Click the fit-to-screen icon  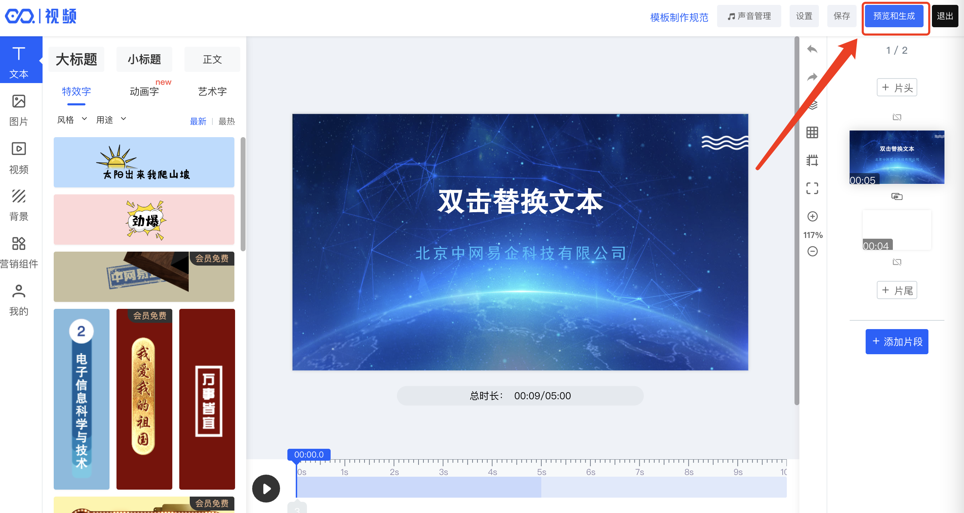point(812,188)
